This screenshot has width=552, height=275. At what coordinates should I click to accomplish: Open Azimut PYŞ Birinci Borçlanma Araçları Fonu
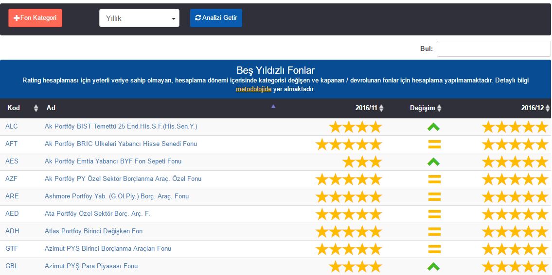(x=107, y=248)
